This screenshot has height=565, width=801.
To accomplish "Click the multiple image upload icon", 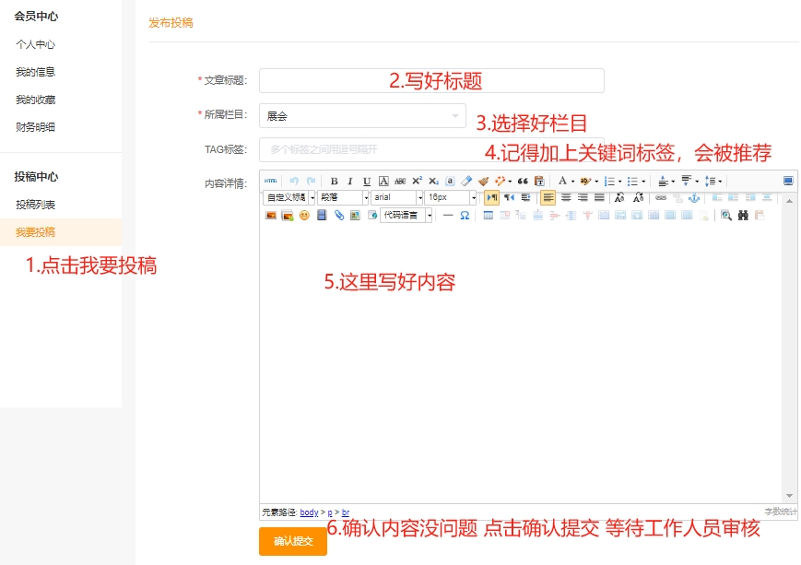I will click(x=288, y=216).
